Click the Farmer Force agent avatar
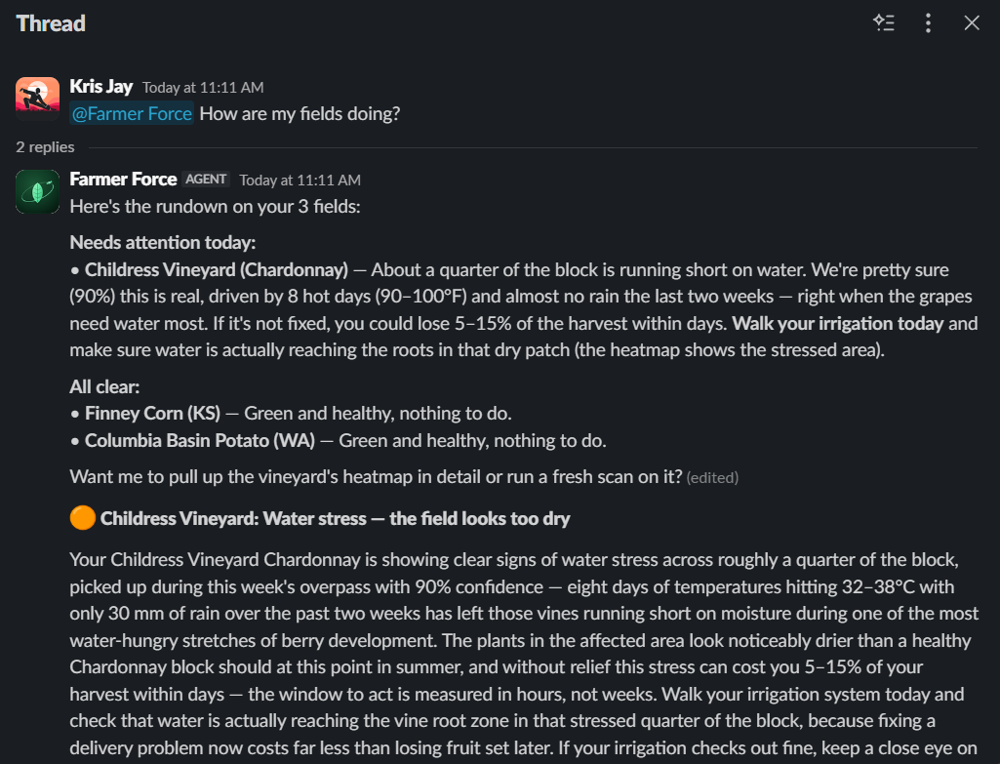The width and height of the screenshot is (1000, 764). [38, 191]
